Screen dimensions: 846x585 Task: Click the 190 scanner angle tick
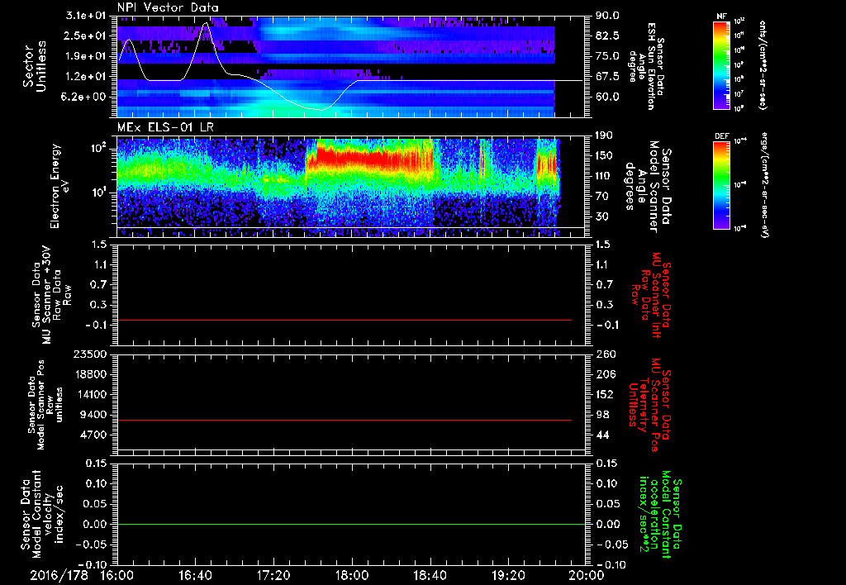pos(604,136)
